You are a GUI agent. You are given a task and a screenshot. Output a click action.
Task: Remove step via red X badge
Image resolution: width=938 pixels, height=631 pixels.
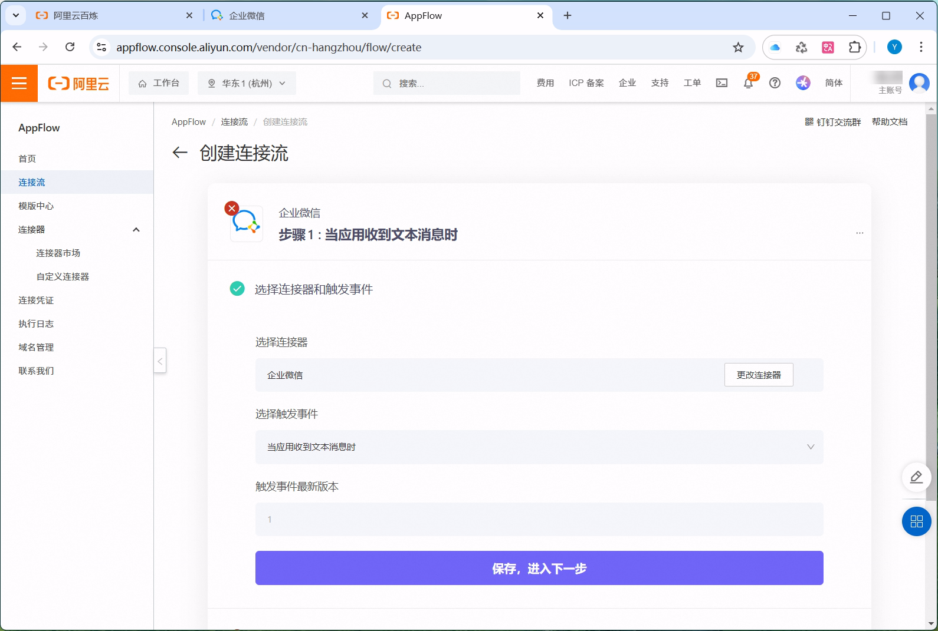[x=232, y=208]
